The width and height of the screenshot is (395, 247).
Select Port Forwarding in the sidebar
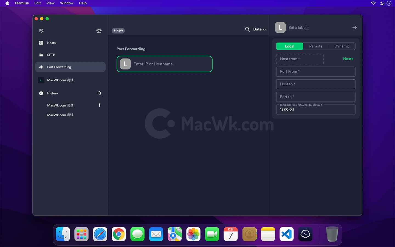click(x=70, y=67)
